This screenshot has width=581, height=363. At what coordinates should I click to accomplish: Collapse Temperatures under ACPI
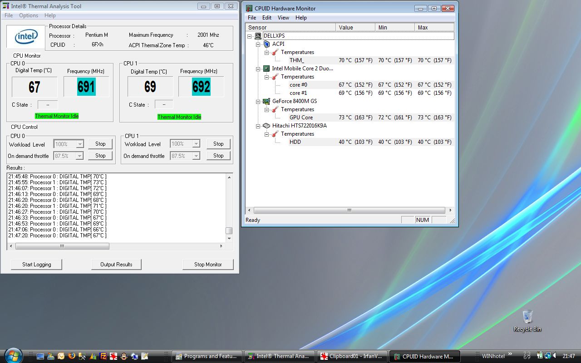click(267, 52)
